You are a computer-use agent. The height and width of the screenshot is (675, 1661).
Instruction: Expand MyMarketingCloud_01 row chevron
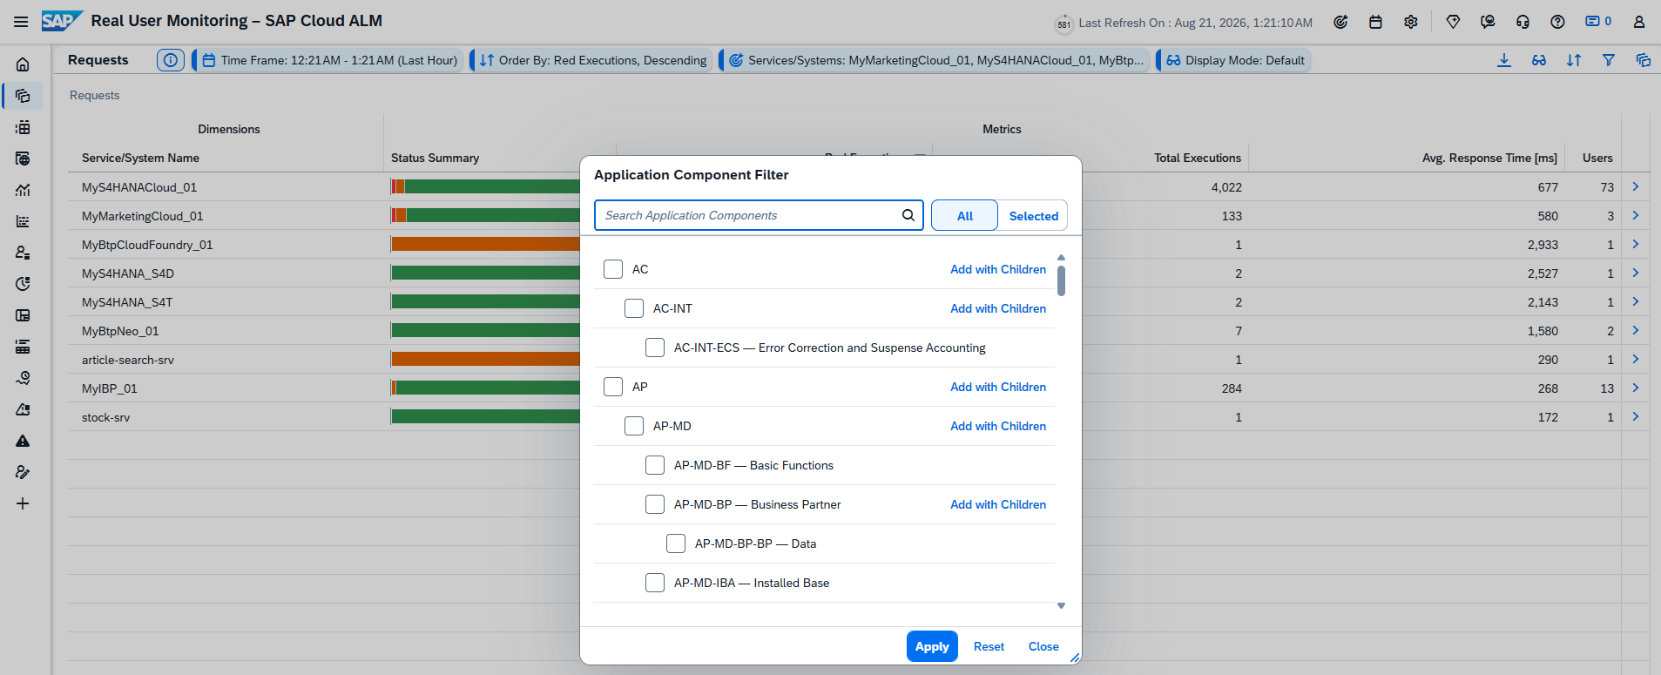pyautogui.click(x=1636, y=215)
